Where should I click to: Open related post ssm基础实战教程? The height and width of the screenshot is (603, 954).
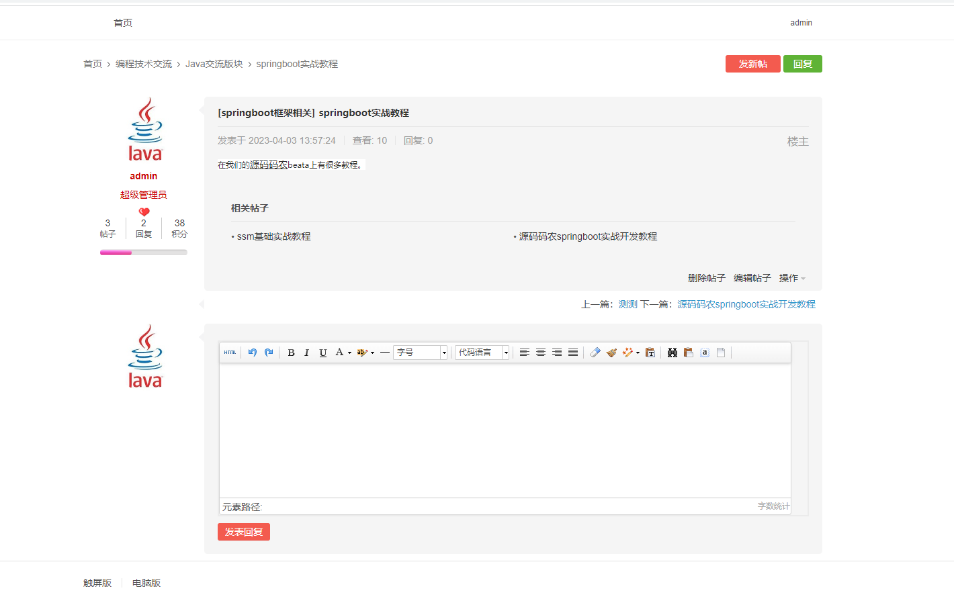coord(274,236)
